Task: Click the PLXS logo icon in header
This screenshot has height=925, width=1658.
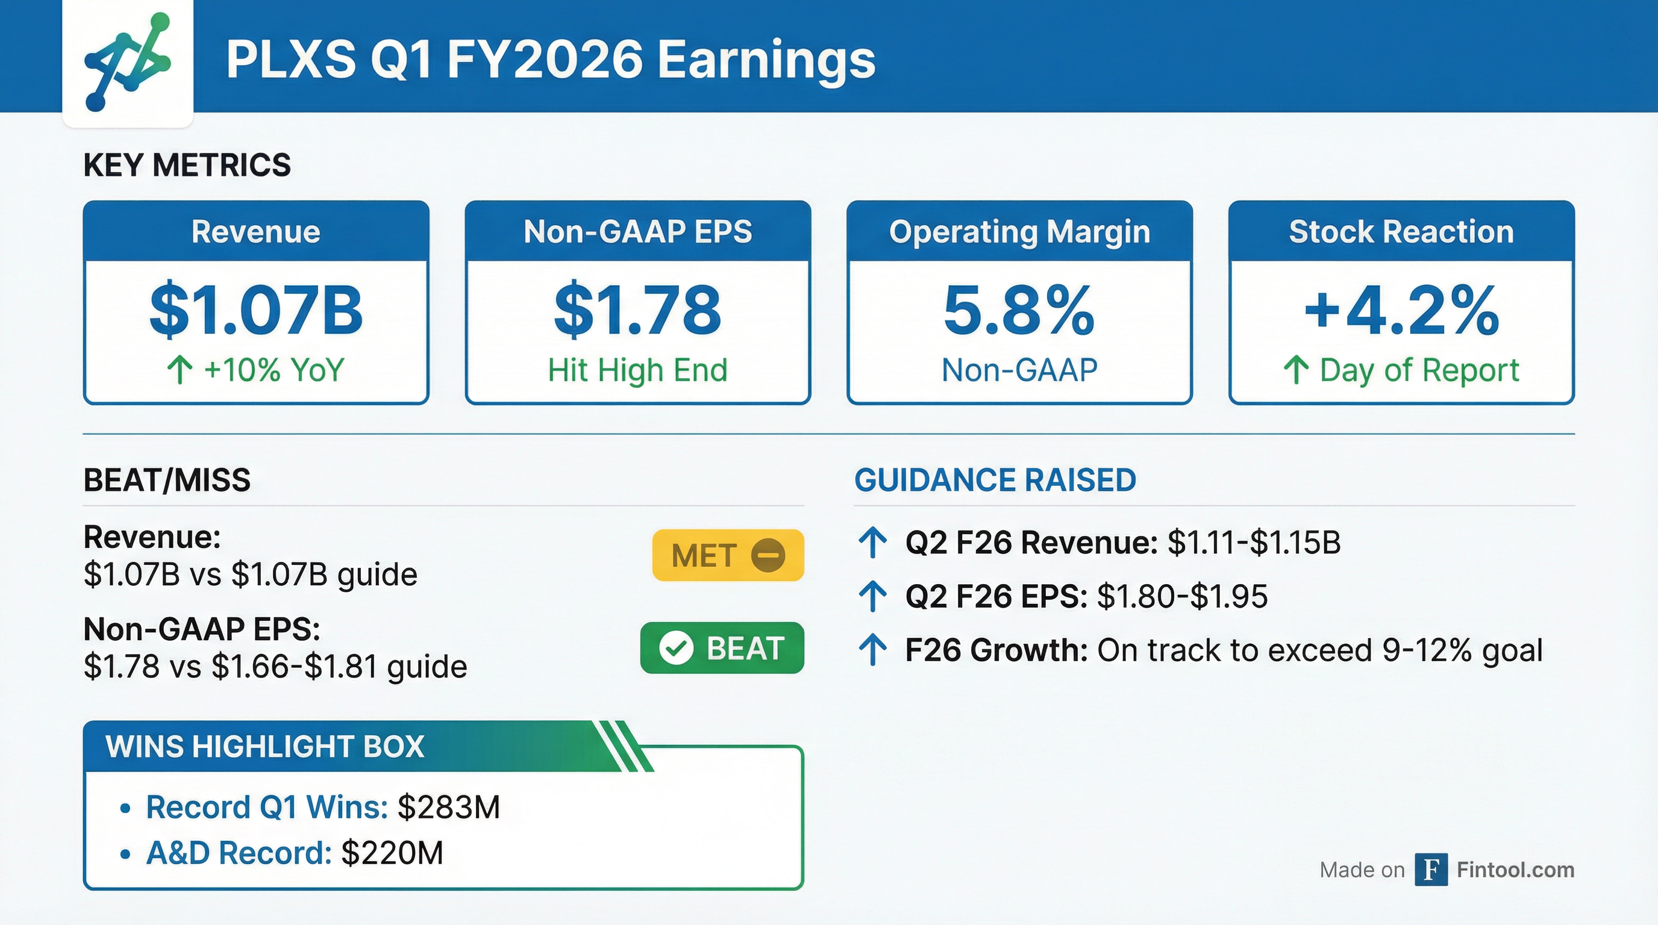Action: click(128, 62)
